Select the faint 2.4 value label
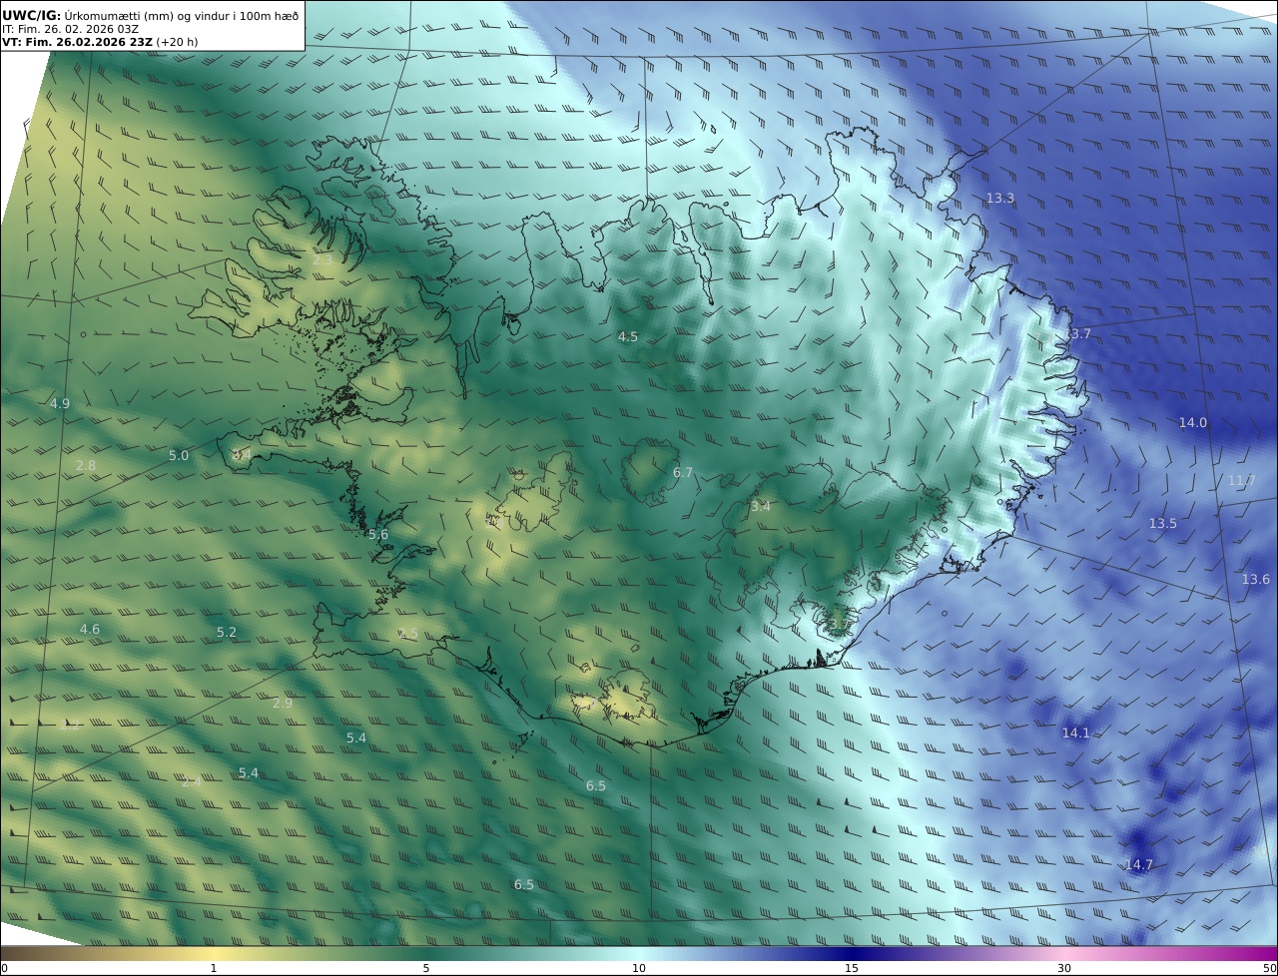This screenshot has height=976, width=1278. (x=191, y=782)
